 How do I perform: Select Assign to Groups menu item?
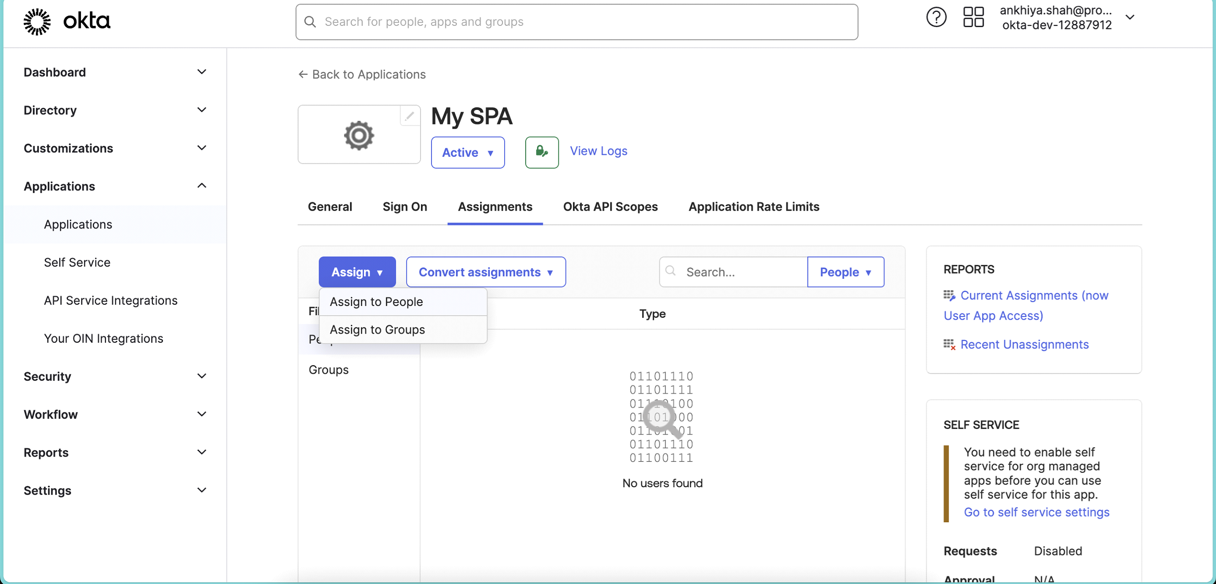377,330
